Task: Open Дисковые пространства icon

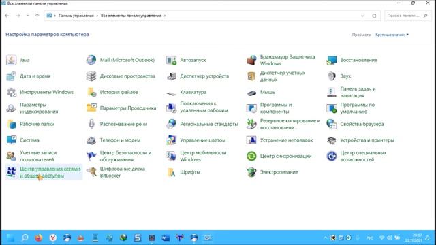Action: pos(91,76)
